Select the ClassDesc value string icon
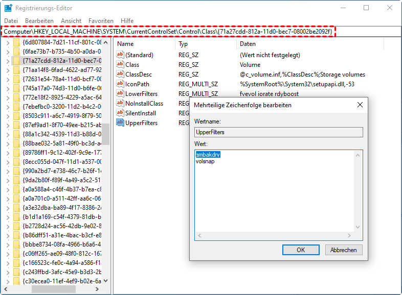Image resolution: width=402 pixels, height=295 pixels. [120, 74]
